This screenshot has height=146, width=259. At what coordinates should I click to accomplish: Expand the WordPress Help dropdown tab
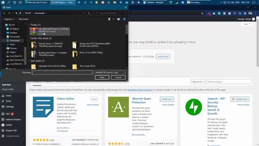tap(247, 24)
